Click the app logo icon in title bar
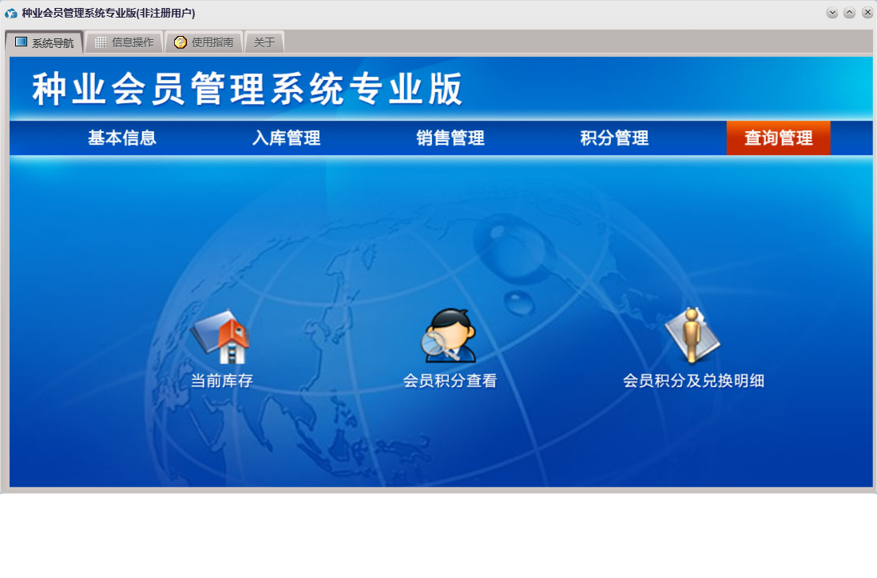Screen dimensions: 877x578 tap(11, 13)
